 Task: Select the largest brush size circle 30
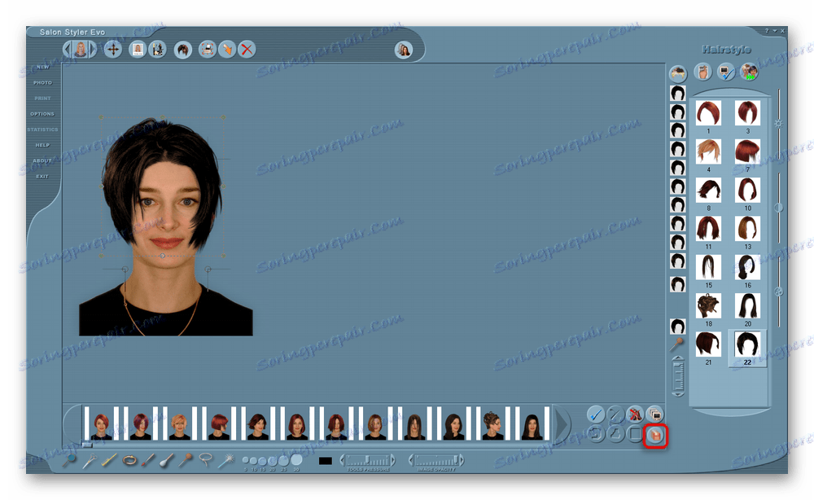coord(295,462)
